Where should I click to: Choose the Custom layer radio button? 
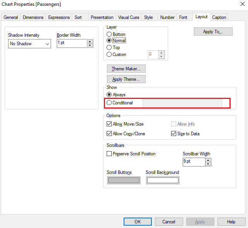(109, 54)
